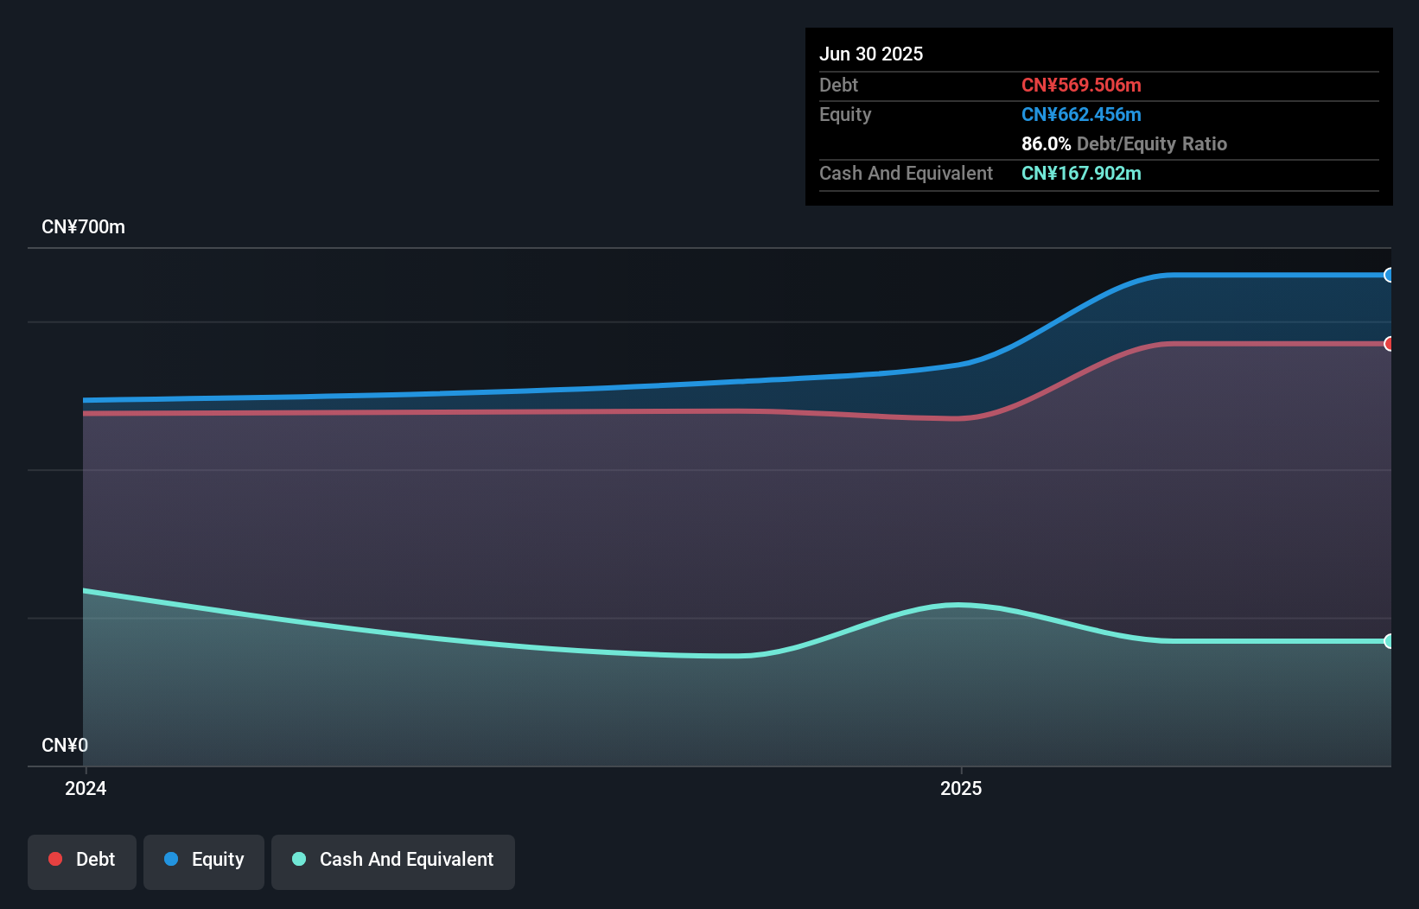
Task: Click the 86.0% Debt/Equity Ratio text
Action: [x=1124, y=143]
